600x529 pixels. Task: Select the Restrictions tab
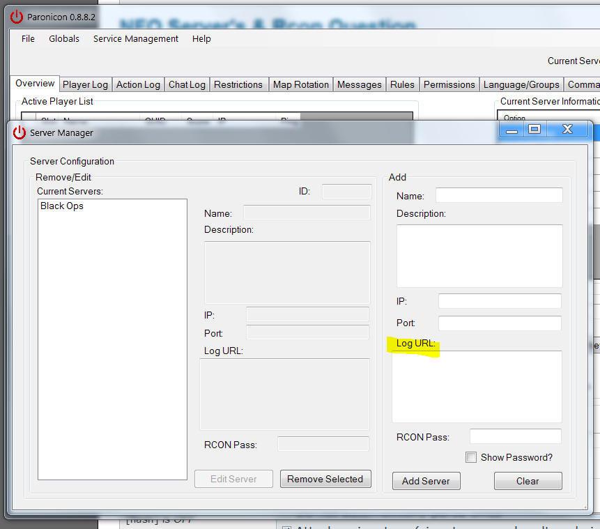tap(238, 84)
